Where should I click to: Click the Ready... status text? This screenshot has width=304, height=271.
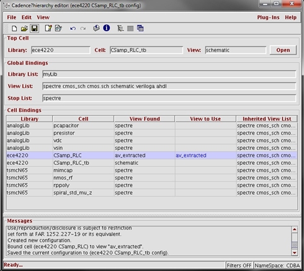click(13, 265)
